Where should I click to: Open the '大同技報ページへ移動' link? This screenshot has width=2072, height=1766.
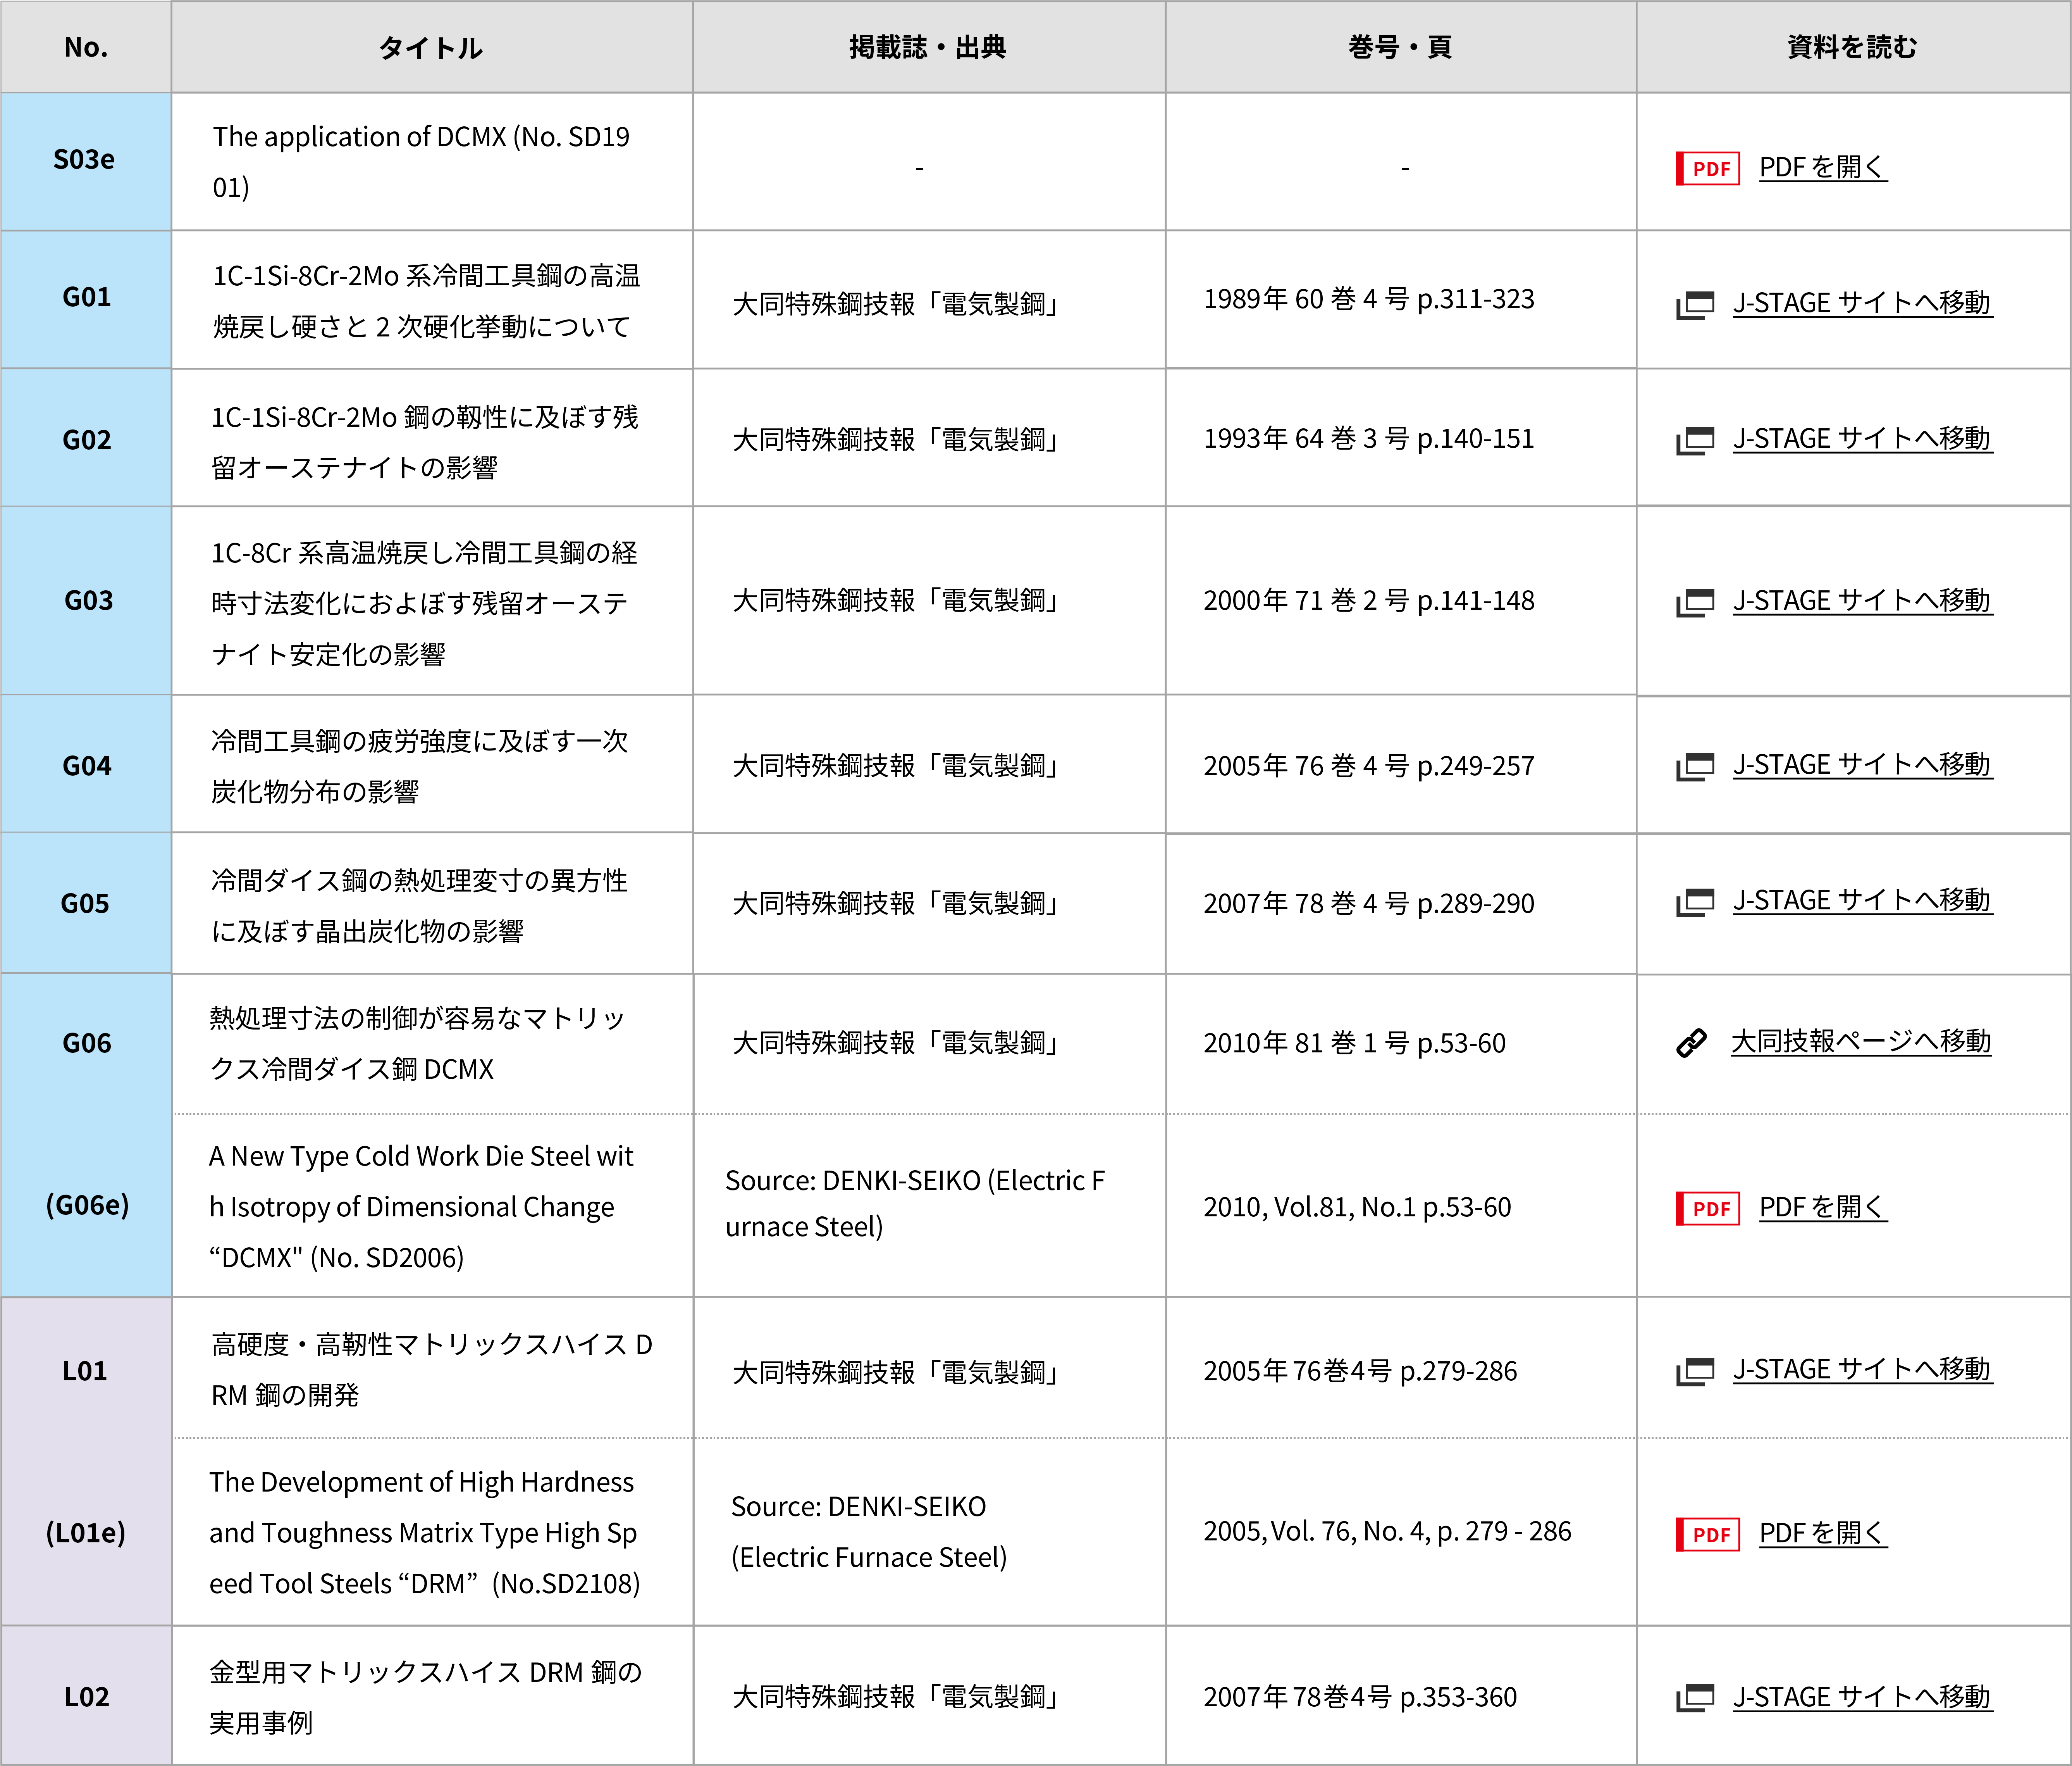pyautogui.click(x=1861, y=1042)
